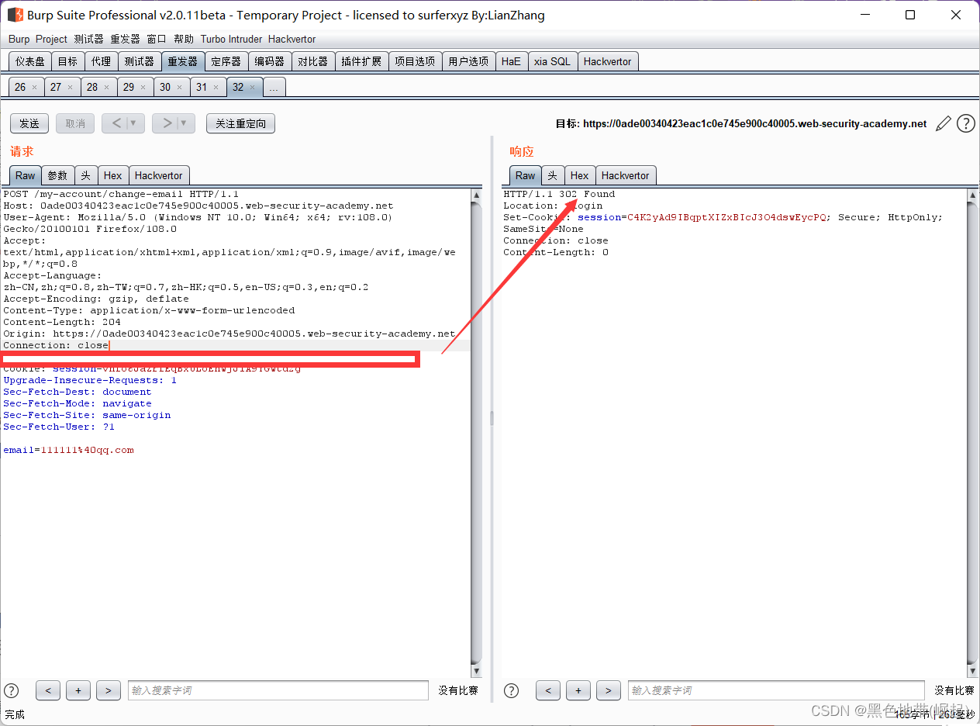980x726 pixels.
Task: Open the Turbo Intruder menu
Action: [x=232, y=39]
